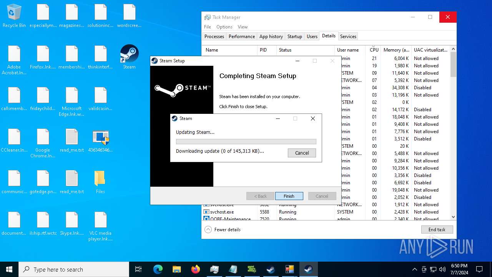Select the Firefox.lnk desktop file

(x=43, y=57)
